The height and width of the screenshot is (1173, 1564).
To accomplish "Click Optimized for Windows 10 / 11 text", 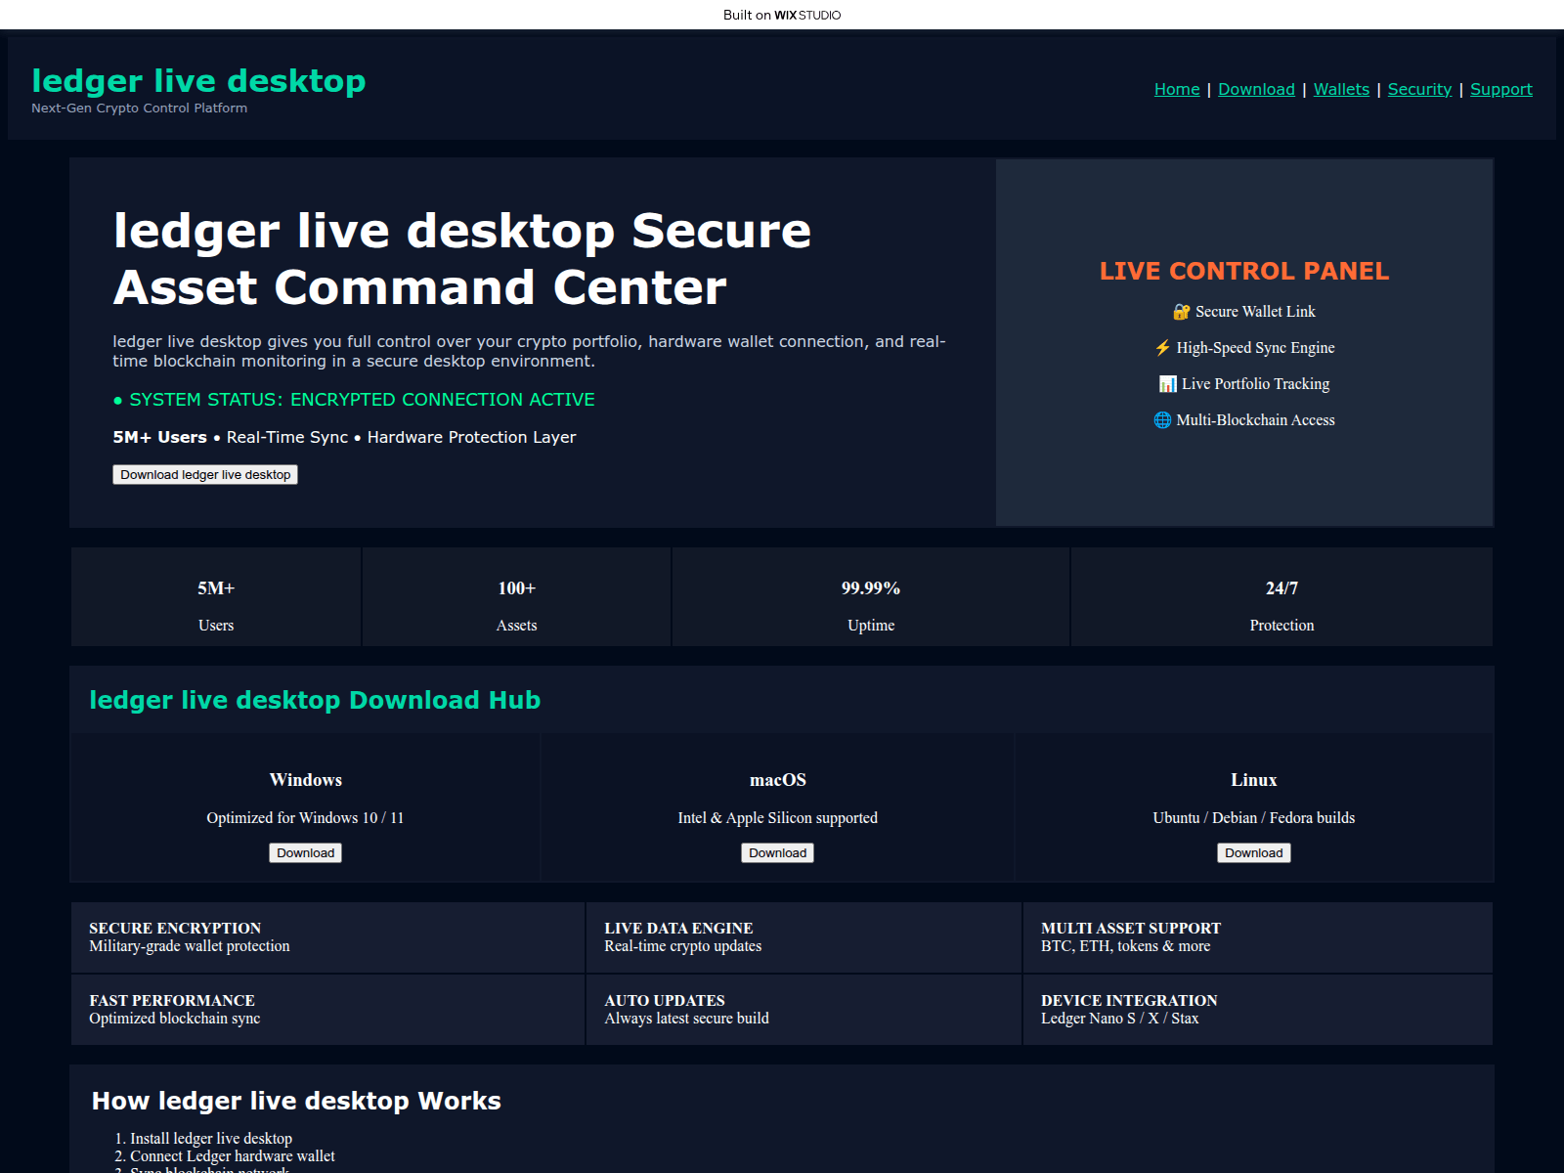I will (x=305, y=818).
